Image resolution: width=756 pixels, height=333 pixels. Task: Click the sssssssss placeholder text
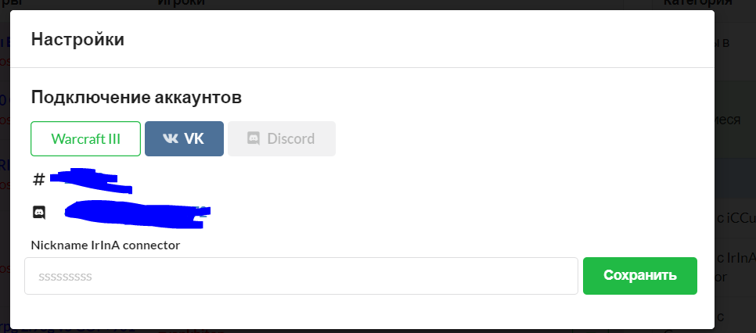click(66, 277)
